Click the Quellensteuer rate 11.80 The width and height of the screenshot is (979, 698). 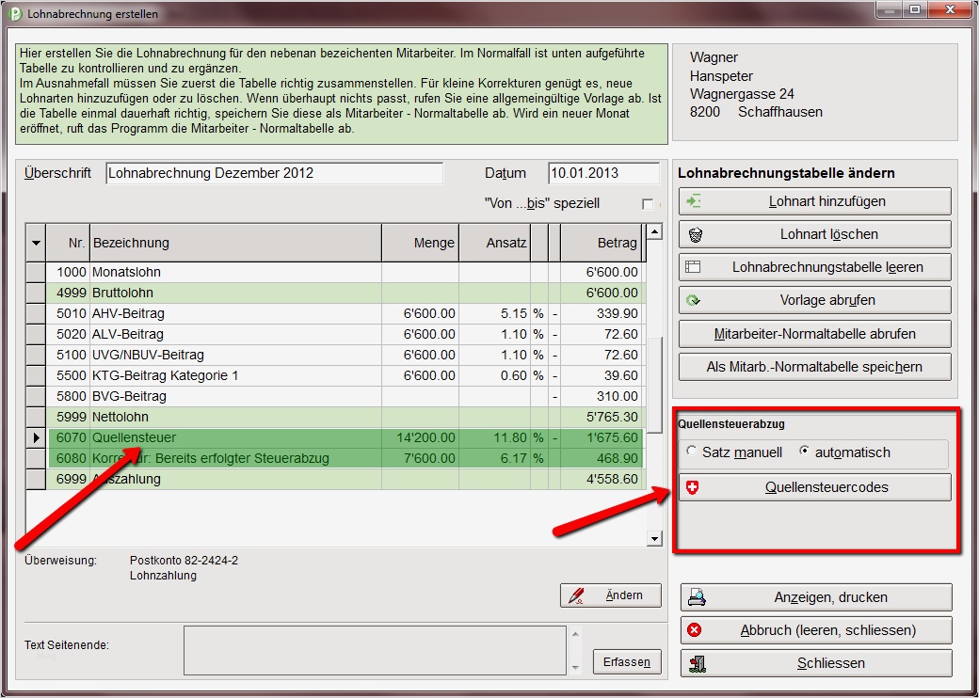click(x=510, y=437)
